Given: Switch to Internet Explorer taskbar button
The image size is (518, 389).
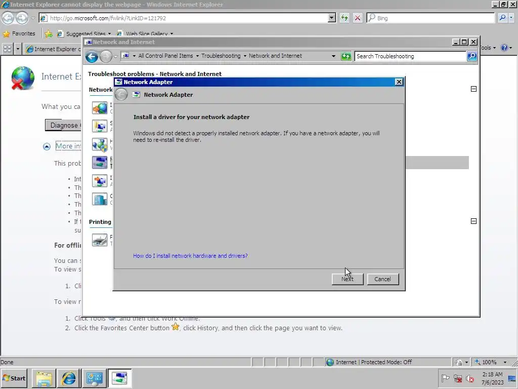Looking at the screenshot, I should click(69, 378).
